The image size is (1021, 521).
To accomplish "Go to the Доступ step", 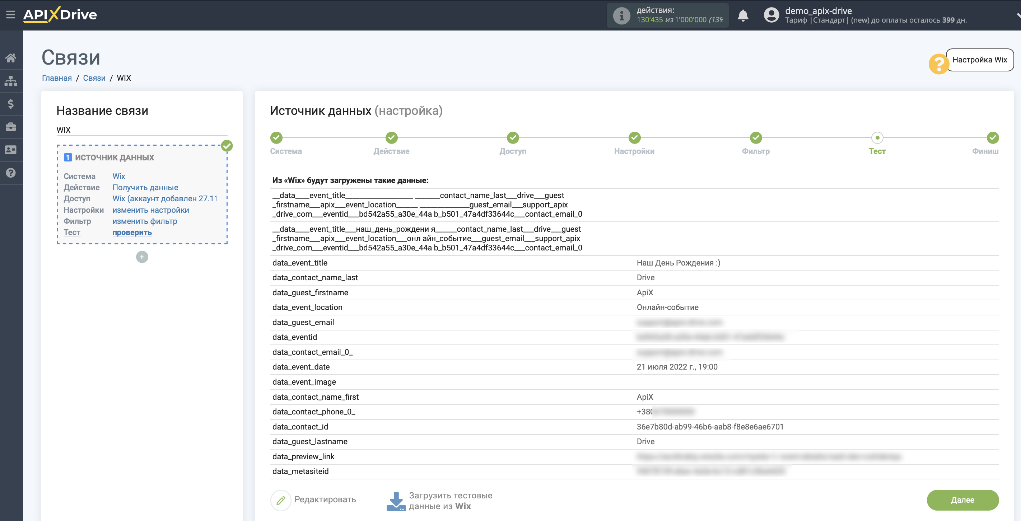I will [x=513, y=138].
